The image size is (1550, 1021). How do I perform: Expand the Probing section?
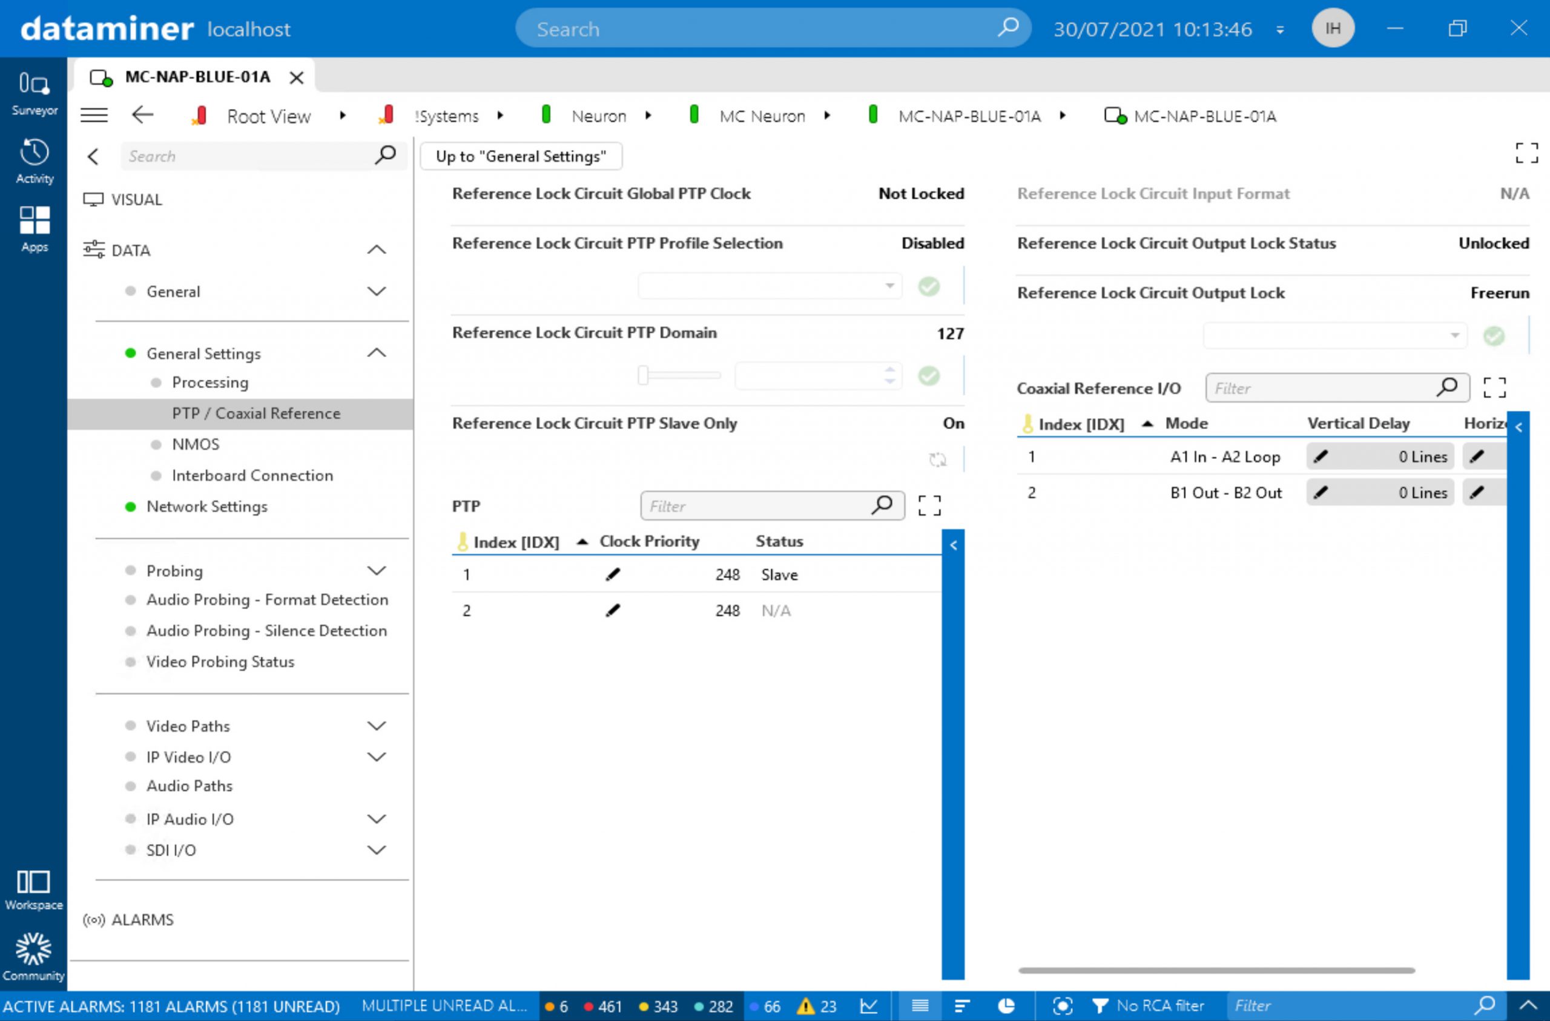click(377, 570)
